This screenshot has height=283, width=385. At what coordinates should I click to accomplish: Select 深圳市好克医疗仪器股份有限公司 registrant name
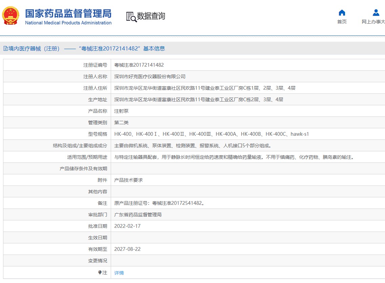[150, 77]
